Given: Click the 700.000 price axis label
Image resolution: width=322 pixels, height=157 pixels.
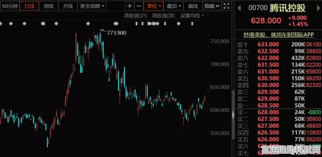Looking at the screenshot, I should pyautogui.click(x=220, y=64).
